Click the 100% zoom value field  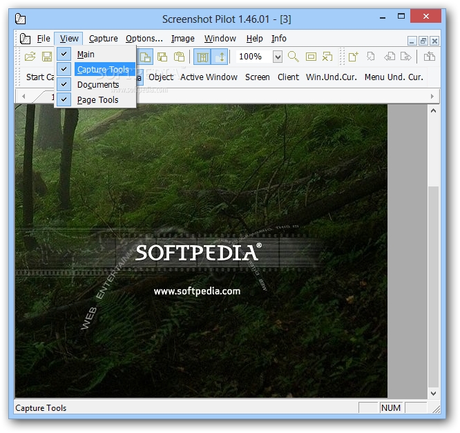coord(254,57)
